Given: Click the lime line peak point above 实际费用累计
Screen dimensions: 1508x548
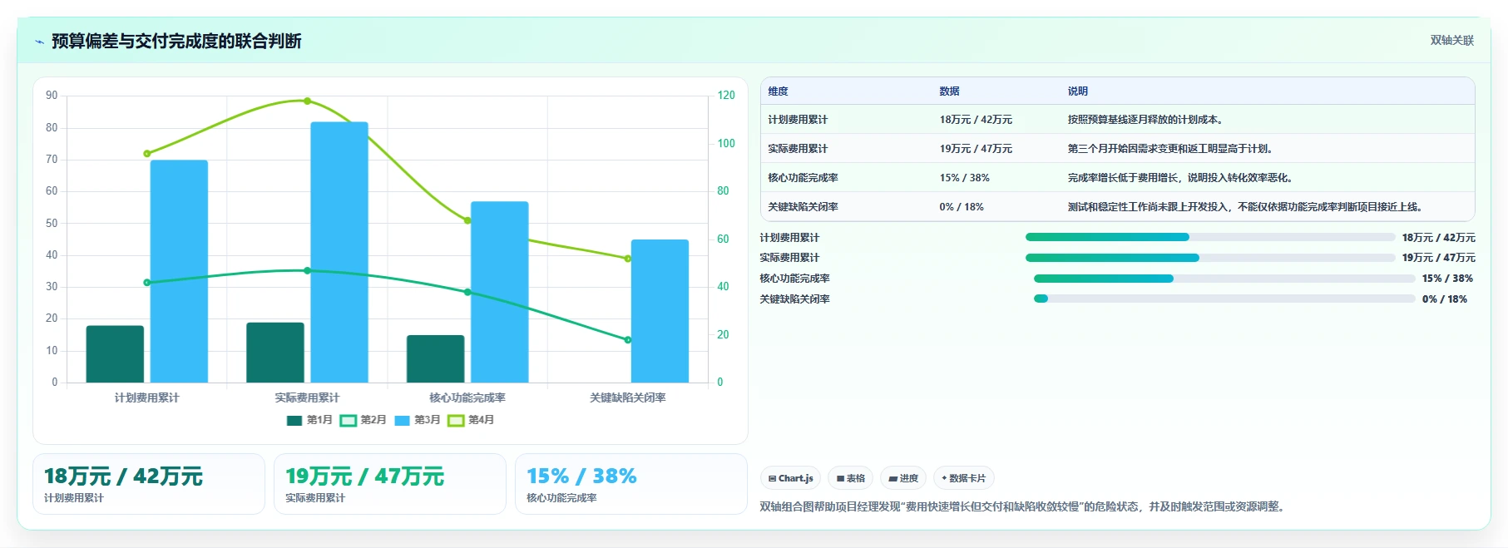Looking at the screenshot, I should (307, 101).
